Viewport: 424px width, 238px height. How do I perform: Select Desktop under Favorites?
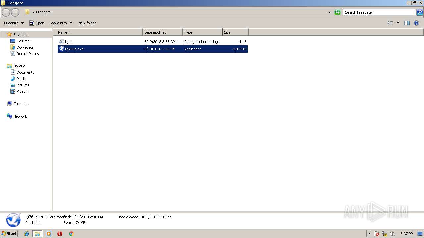pos(23,41)
